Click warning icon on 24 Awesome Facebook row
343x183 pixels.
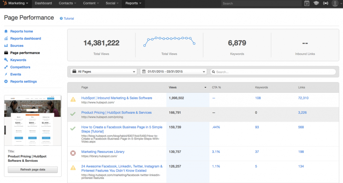(x=73, y=168)
